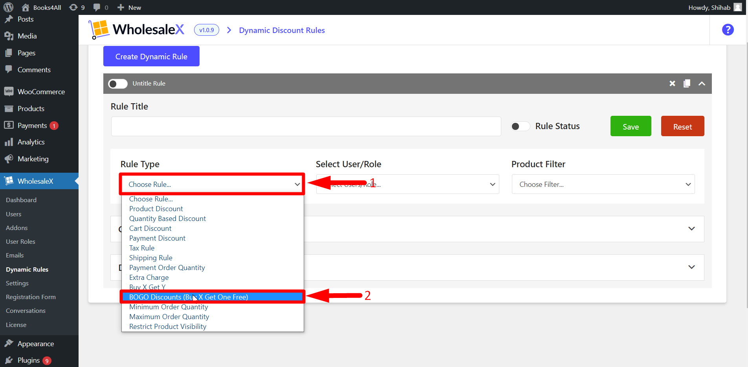Toggle the Rule Status switch
This screenshot has height=367, width=748.
(x=520, y=126)
